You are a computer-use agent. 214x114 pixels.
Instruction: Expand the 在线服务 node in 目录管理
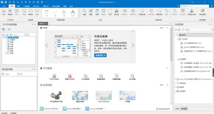point(176,91)
